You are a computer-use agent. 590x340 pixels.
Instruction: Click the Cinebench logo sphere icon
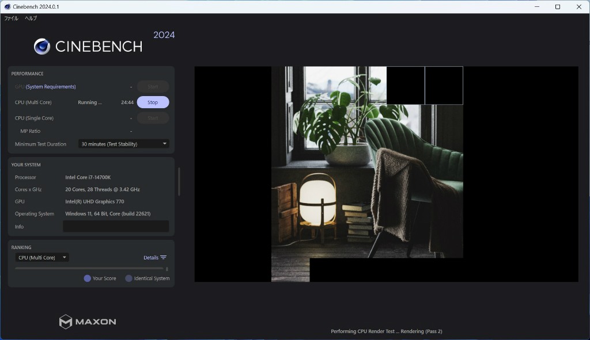pyautogui.click(x=42, y=47)
